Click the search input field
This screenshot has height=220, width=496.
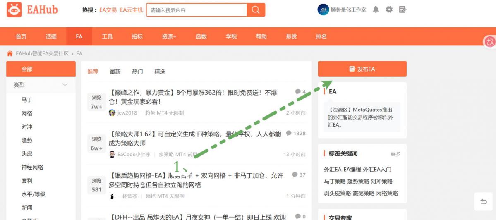point(197,10)
